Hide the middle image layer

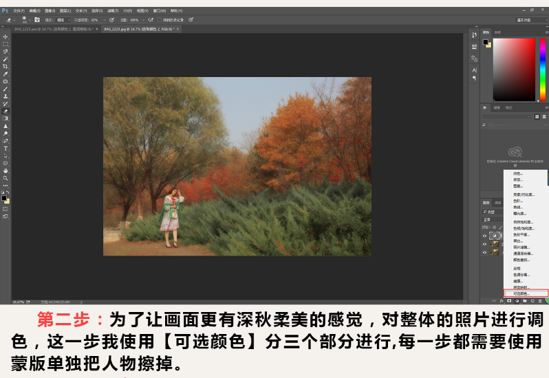point(484,244)
